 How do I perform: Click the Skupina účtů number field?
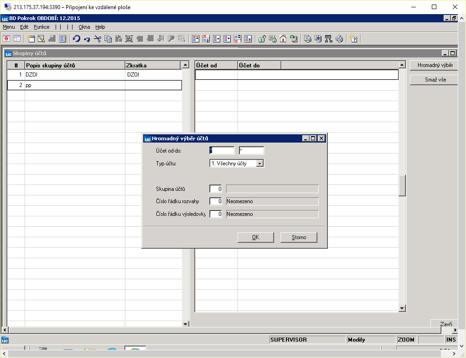click(216, 189)
